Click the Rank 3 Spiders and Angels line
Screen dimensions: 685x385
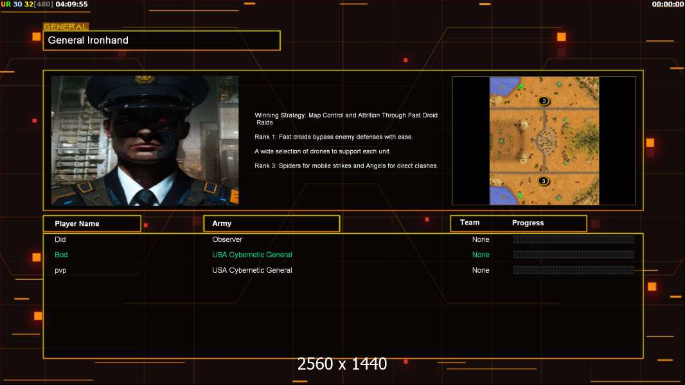click(x=346, y=166)
